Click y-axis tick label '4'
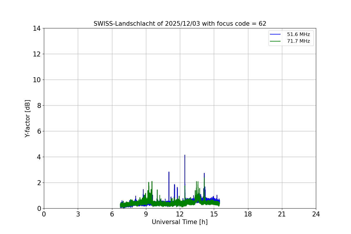This screenshot has width=351, height=234. (39, 157)
